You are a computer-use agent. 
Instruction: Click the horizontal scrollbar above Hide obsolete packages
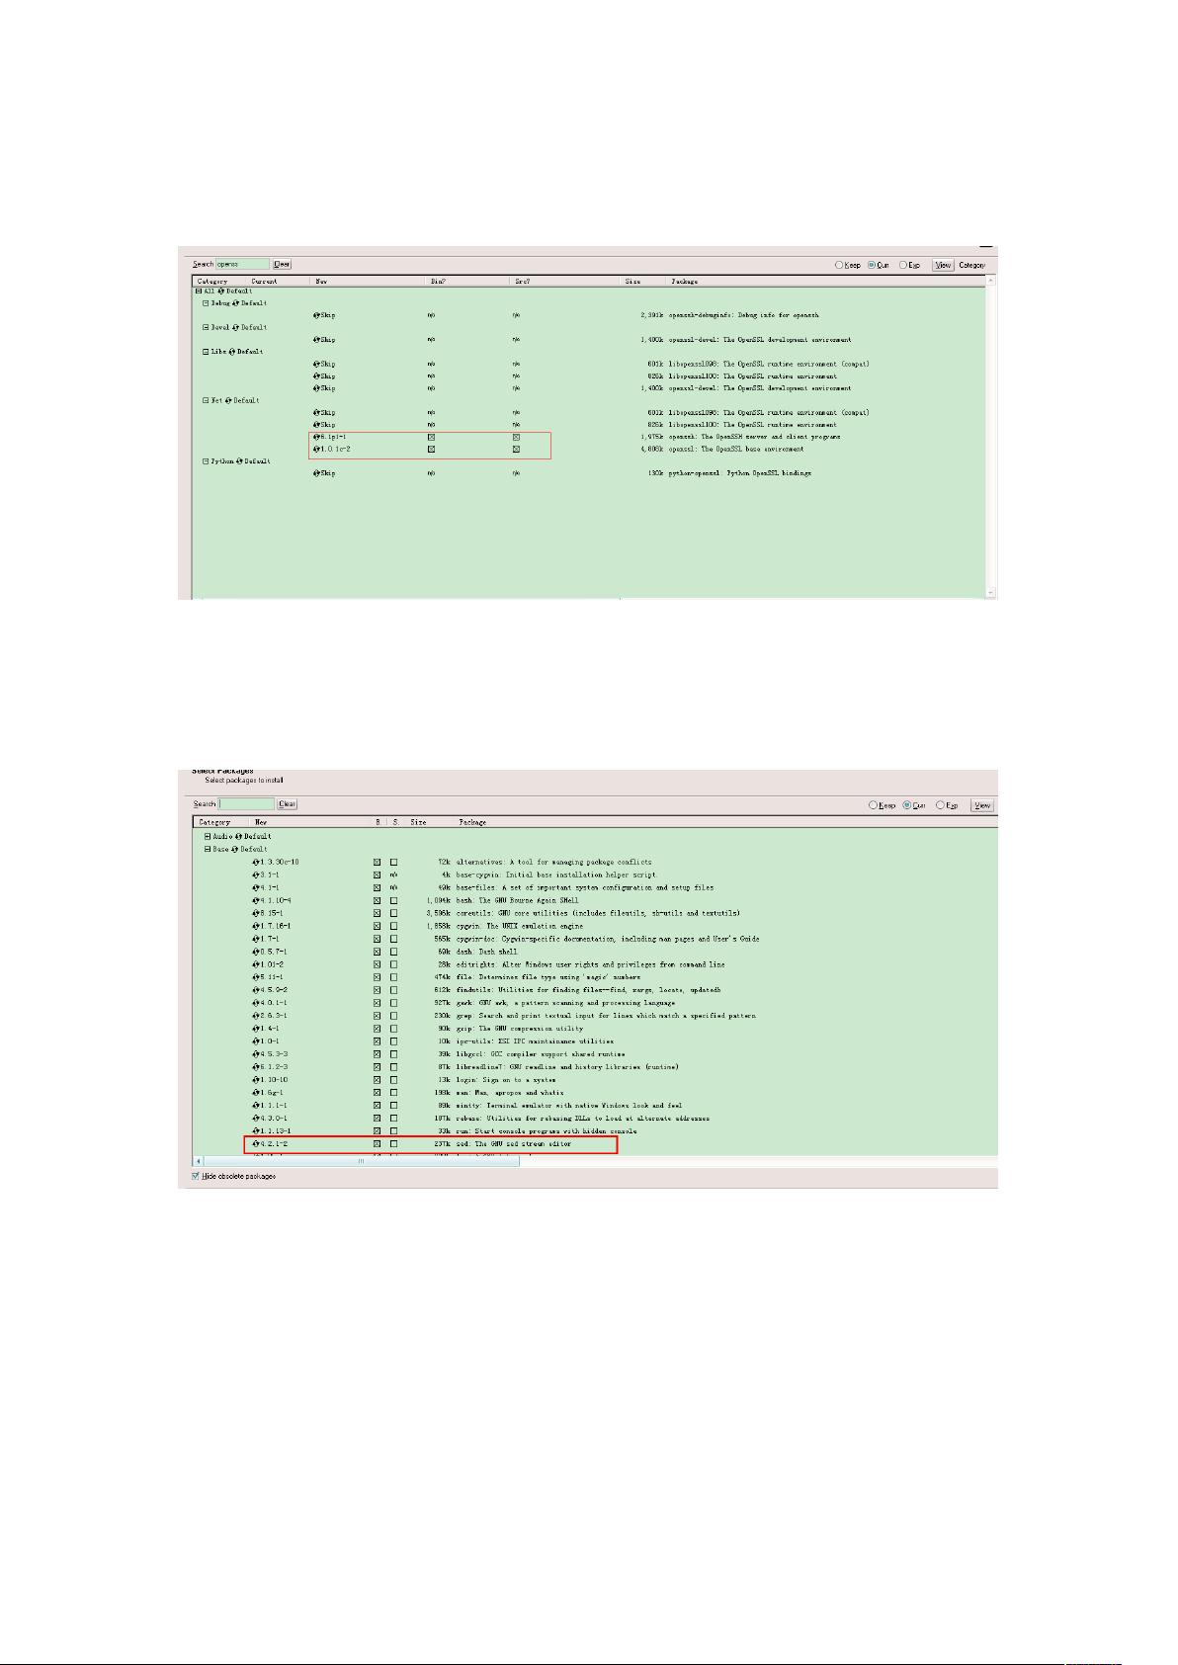360,1161
